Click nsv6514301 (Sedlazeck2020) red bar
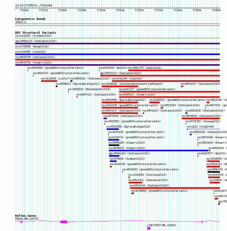Viewport: 227px width, 231px height. [x=135, y=183]
